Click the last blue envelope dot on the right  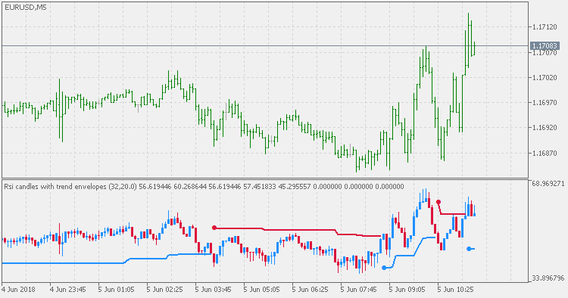pyautogui.click(x=469, y=249)
